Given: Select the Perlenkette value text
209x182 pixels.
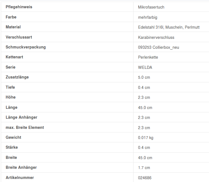Looking at the screenshot, I should click(x=148, y=57).
